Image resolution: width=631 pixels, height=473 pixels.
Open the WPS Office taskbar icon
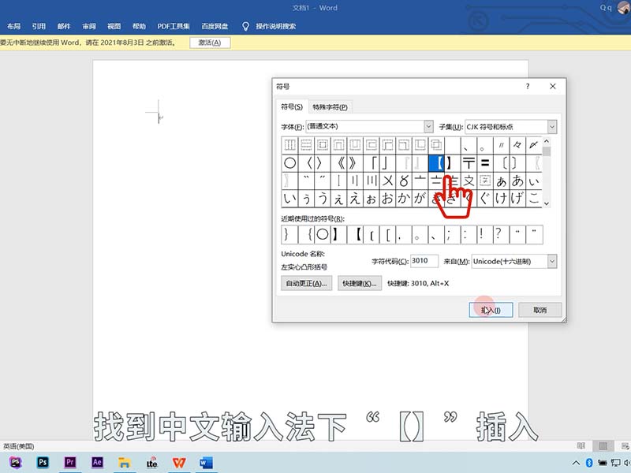coord(179,463)
